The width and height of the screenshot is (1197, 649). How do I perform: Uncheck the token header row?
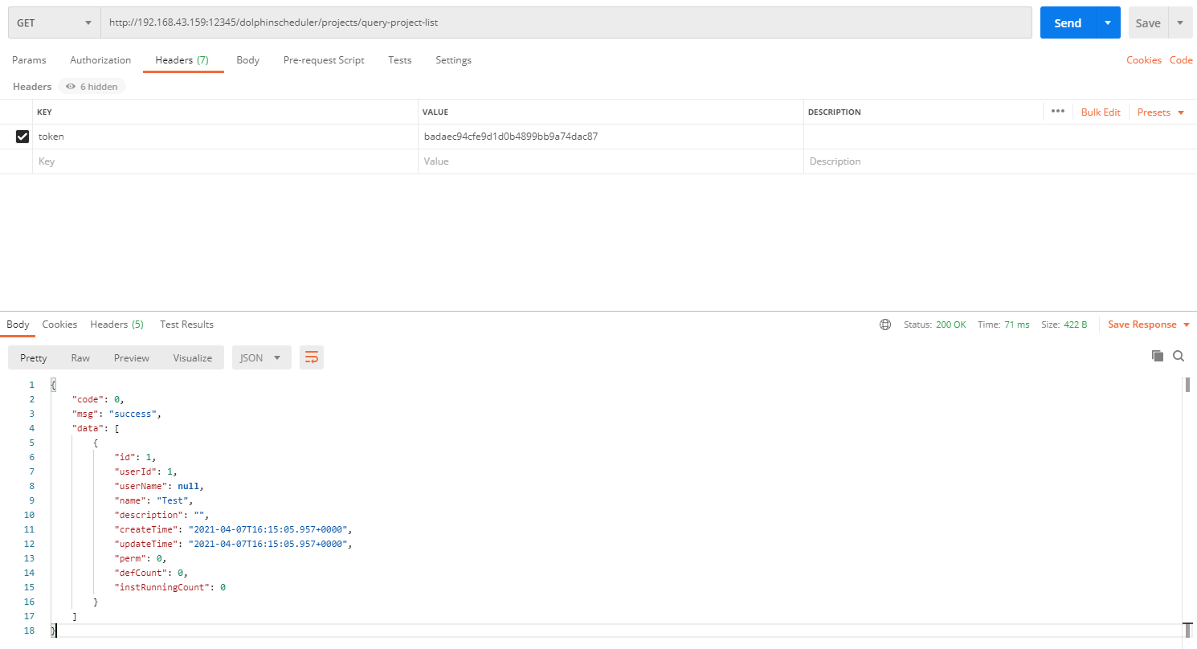coord(22,136)
